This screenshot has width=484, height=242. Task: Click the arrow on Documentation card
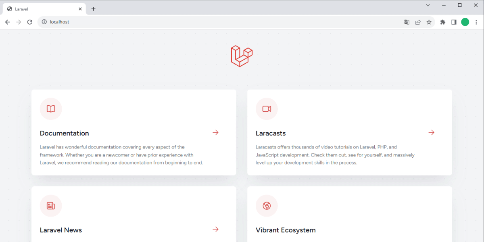[216, 132]
